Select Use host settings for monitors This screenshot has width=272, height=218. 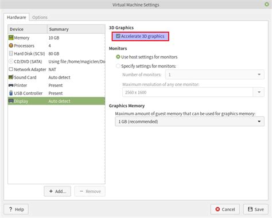(118, 57)
